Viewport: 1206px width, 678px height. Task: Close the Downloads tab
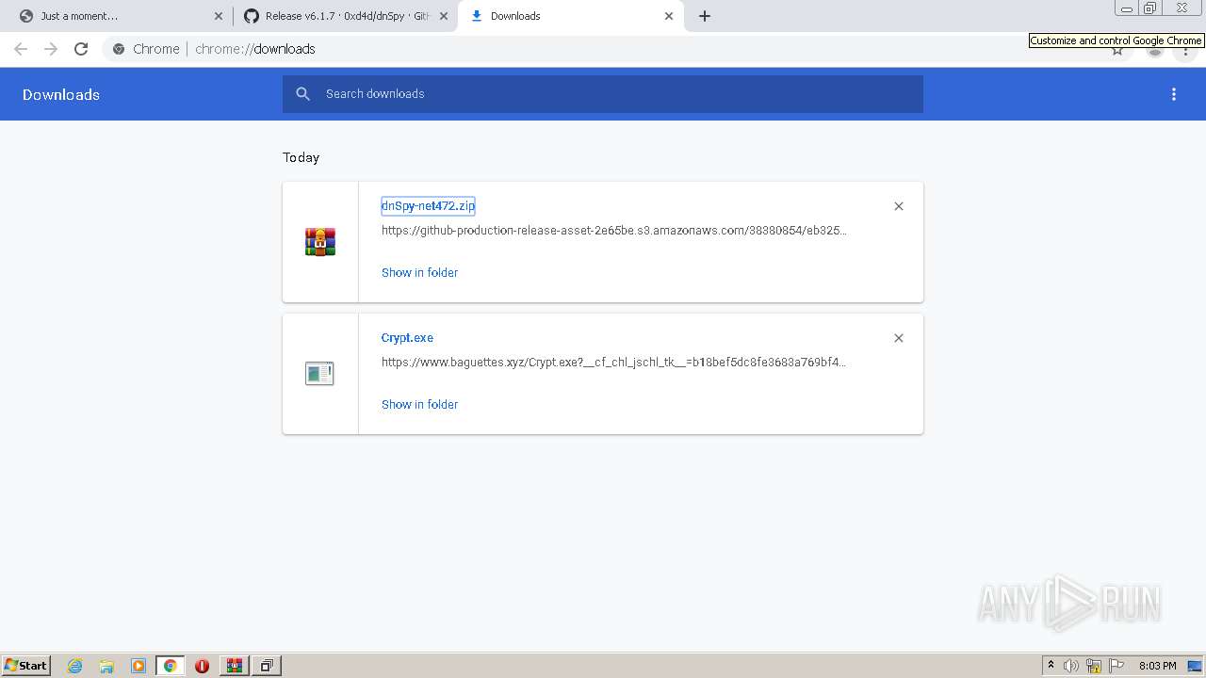click(669, 16)
